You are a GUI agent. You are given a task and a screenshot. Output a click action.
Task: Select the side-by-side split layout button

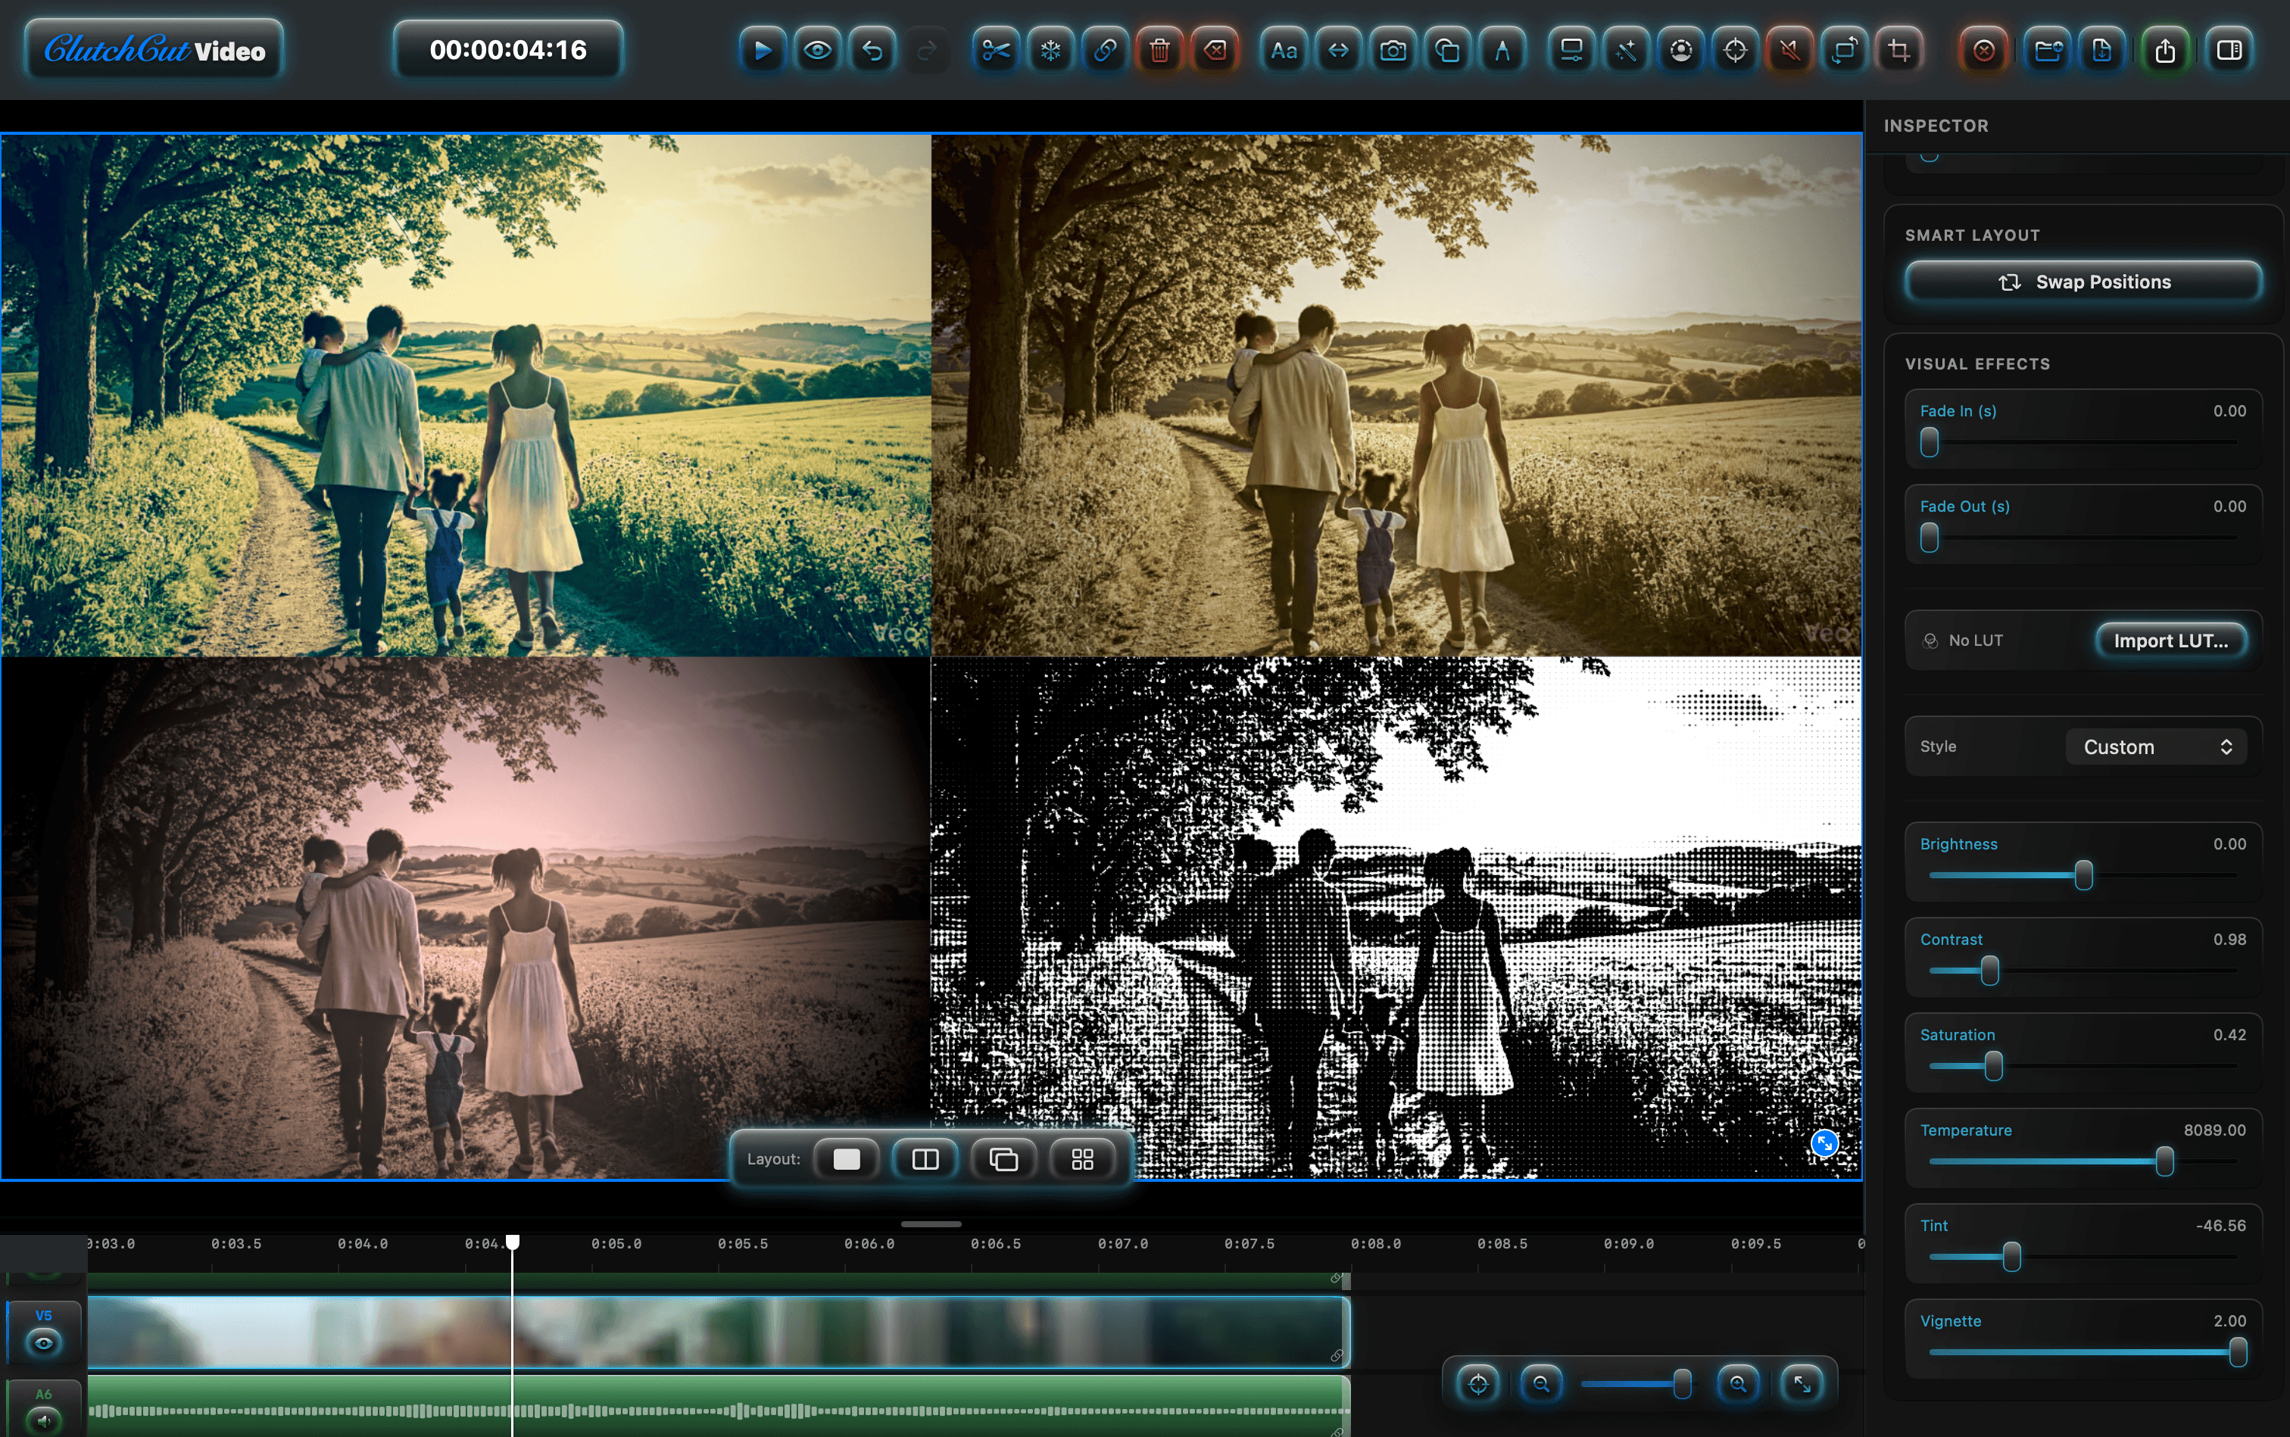coord(925,1159)
